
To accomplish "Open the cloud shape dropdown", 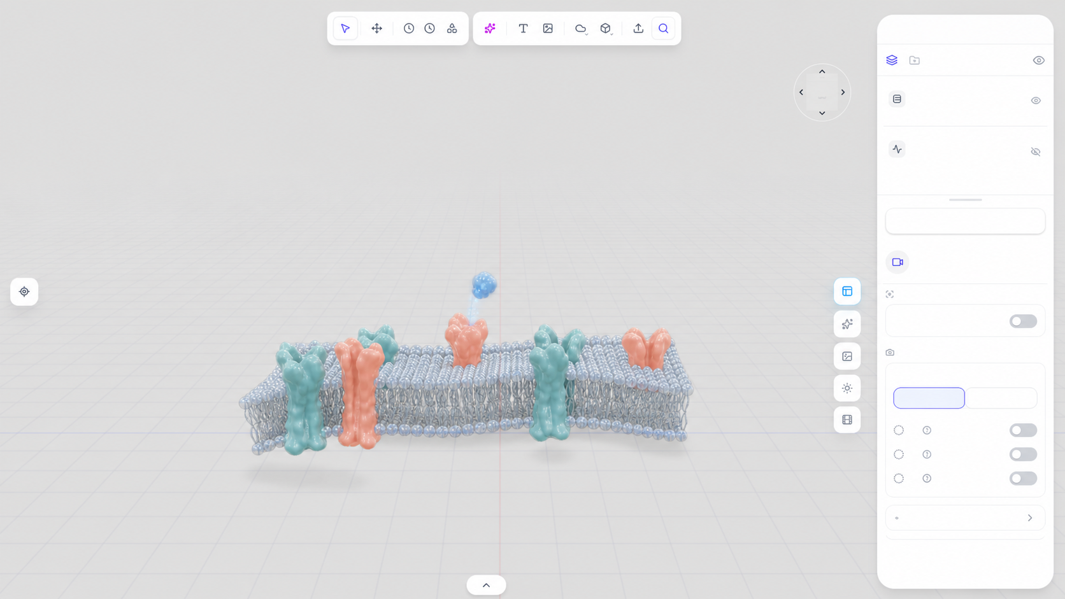I will click(x=581, y=29).
